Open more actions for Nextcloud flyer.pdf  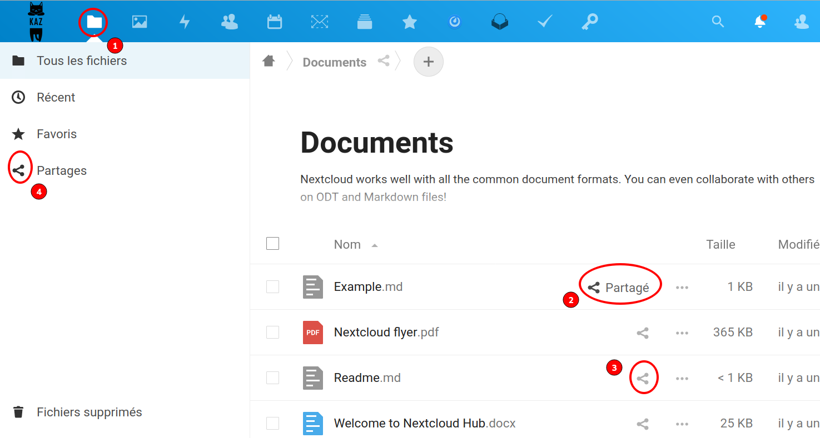(x=682, y=333)
